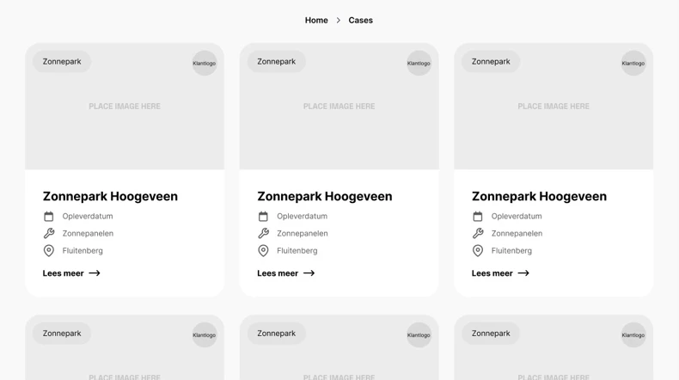Click the arrow next to the middle card's Lees meer

(309, 273)
